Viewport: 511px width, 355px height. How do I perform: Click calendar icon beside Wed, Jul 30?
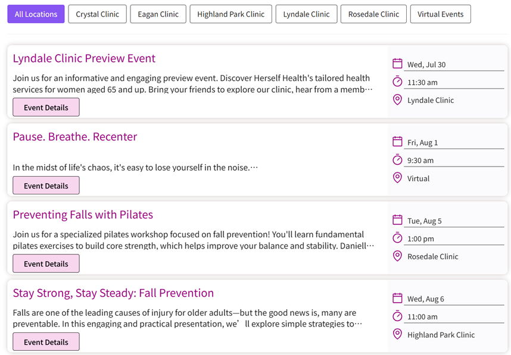click(x=397, y=64)
